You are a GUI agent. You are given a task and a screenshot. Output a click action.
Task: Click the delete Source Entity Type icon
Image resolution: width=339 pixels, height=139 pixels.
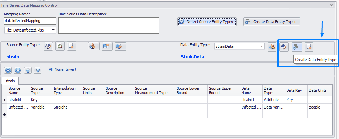(x=71, y=46)
